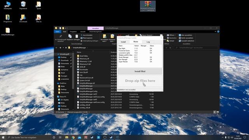This screenshot has height=140, width=249.
Task: Select Dokumente under Schnellzugriff
Action: tap(65, 64)
